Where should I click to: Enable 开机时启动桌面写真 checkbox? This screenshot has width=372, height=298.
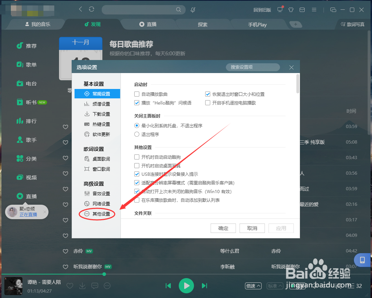(137, 166)
